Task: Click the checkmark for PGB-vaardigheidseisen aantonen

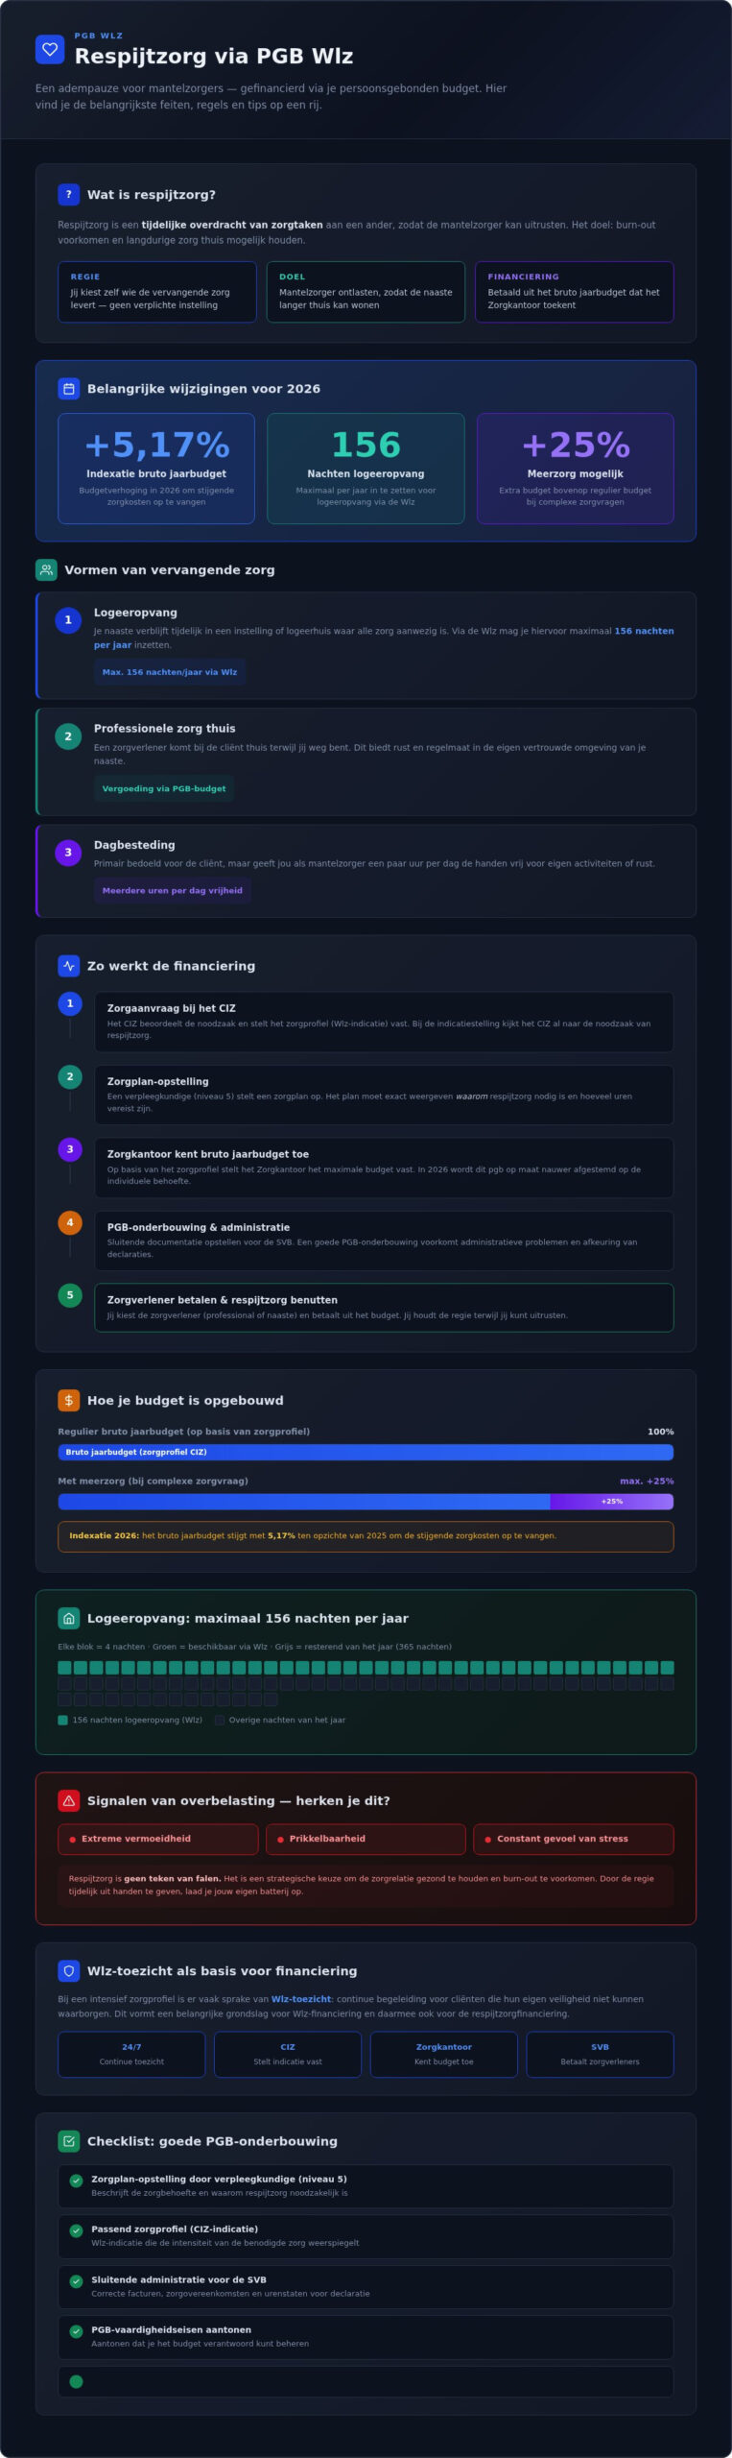Action: click(x=77, y=2331)
